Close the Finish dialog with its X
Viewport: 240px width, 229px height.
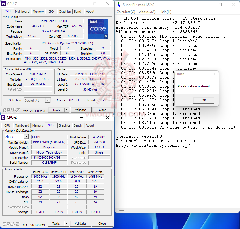214,74
